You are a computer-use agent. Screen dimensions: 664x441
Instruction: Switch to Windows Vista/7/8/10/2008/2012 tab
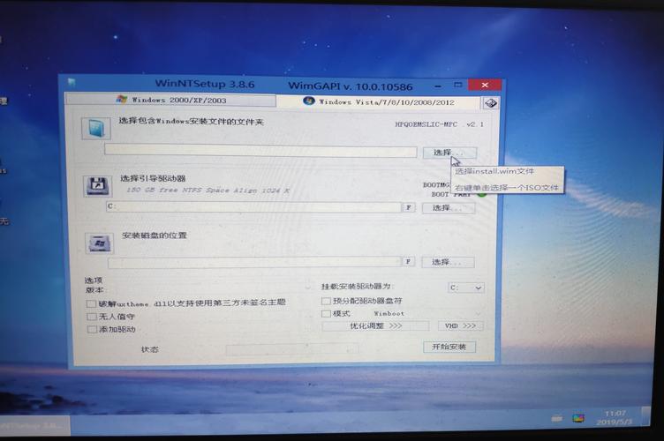coord(378,102)
